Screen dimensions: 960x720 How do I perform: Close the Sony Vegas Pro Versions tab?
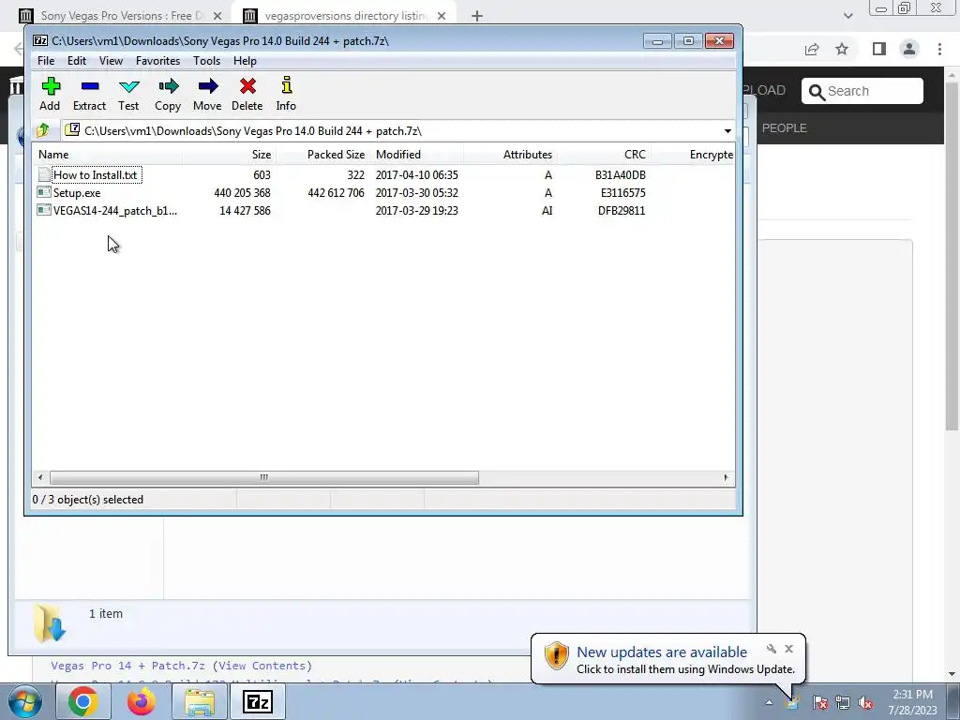pyautogui.click(x=217, y=16)
